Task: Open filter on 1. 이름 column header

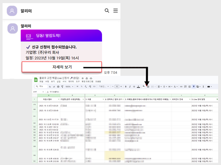Action: tap(103, 99)
